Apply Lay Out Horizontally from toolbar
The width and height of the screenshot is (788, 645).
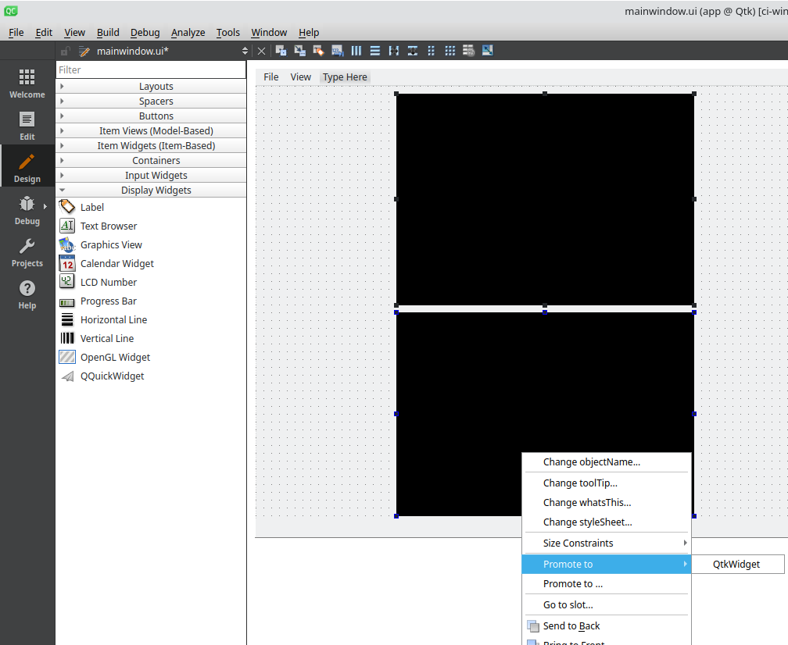click(x=356, y=51)
